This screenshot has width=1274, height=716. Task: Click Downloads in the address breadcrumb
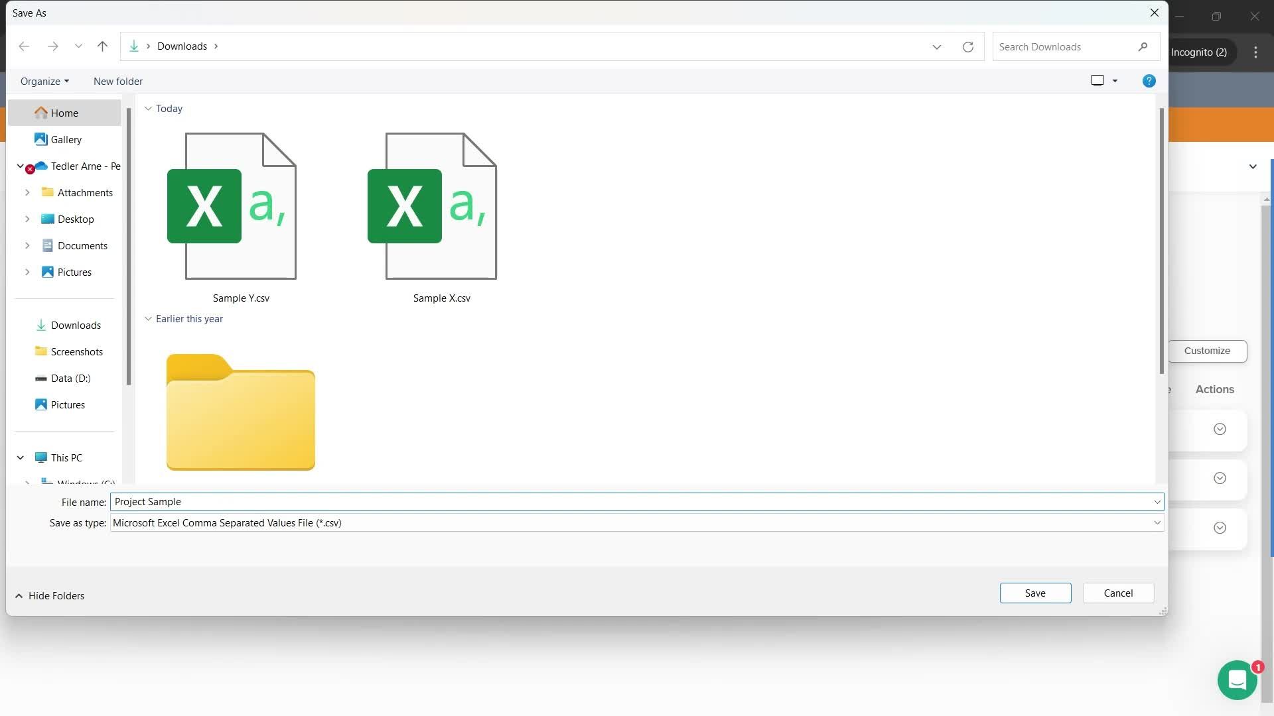tap(182, 46)
